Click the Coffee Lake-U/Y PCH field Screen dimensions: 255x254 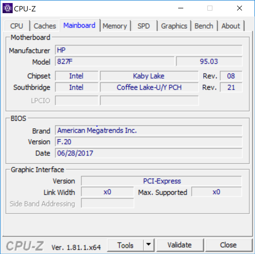[x=149, y=87]
